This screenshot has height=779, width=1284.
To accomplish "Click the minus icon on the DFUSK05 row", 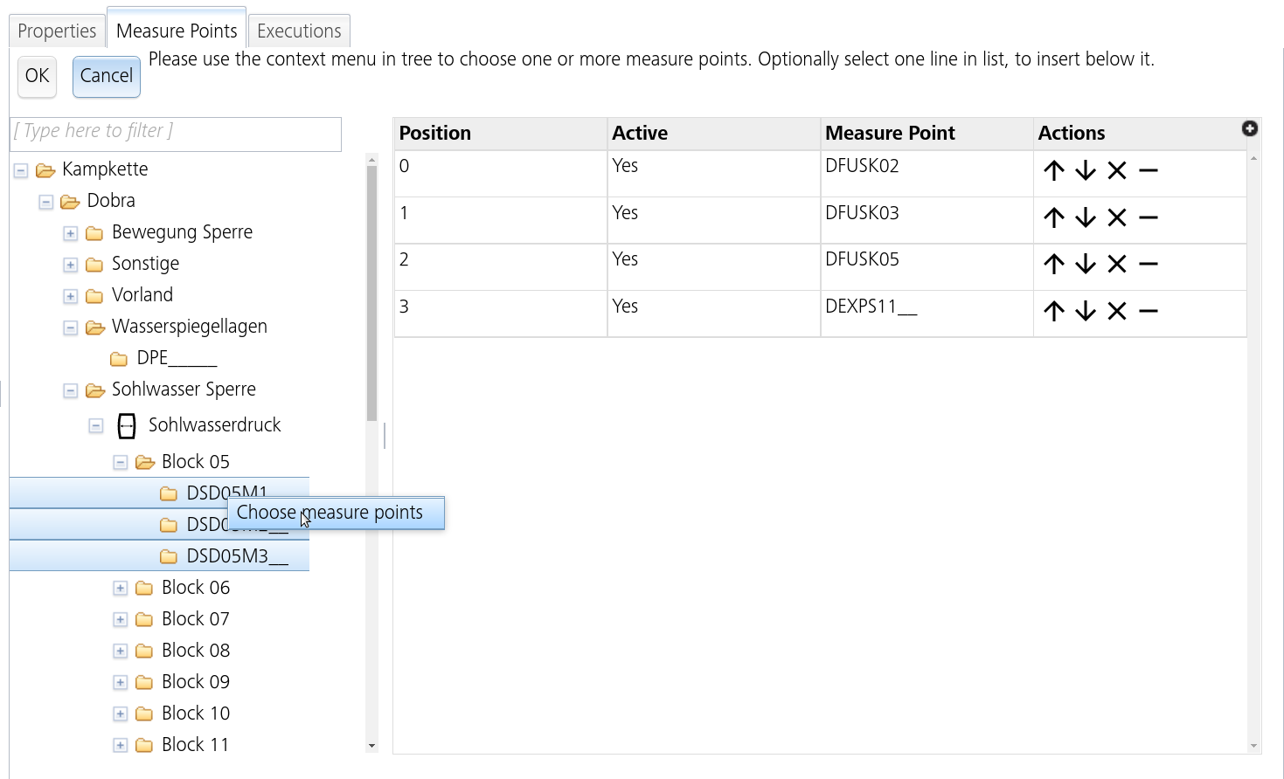I will click(1149, 264).
